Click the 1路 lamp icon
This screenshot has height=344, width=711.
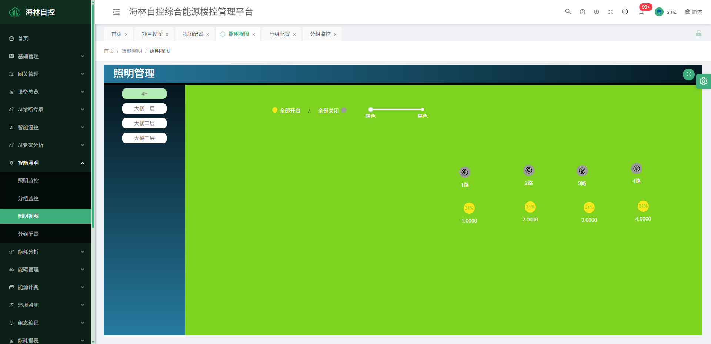[465, 172]
